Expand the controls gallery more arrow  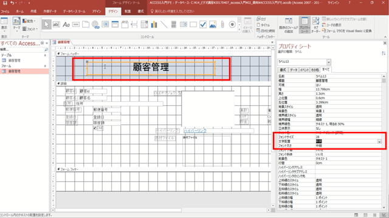point(239,30)
